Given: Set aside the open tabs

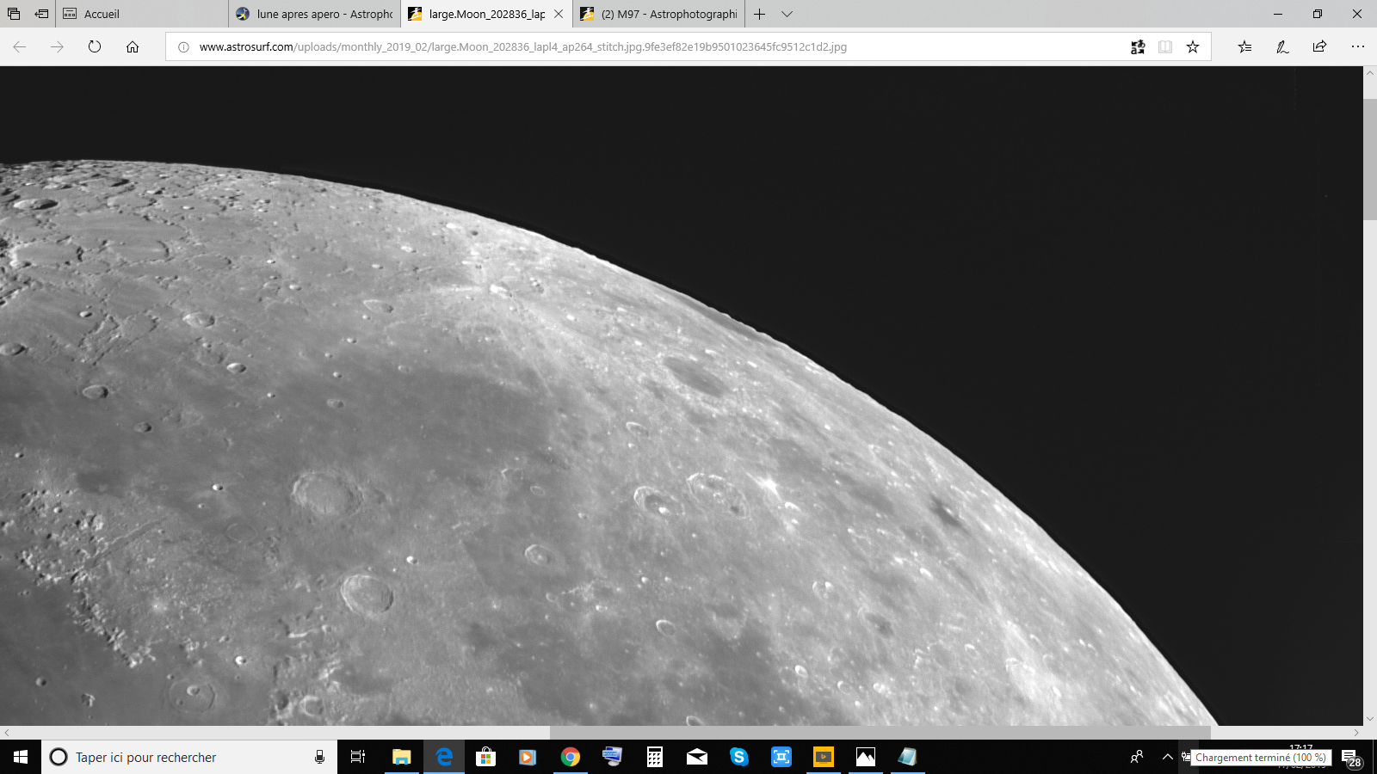Looking at the screenshot, I should [41, 14].
